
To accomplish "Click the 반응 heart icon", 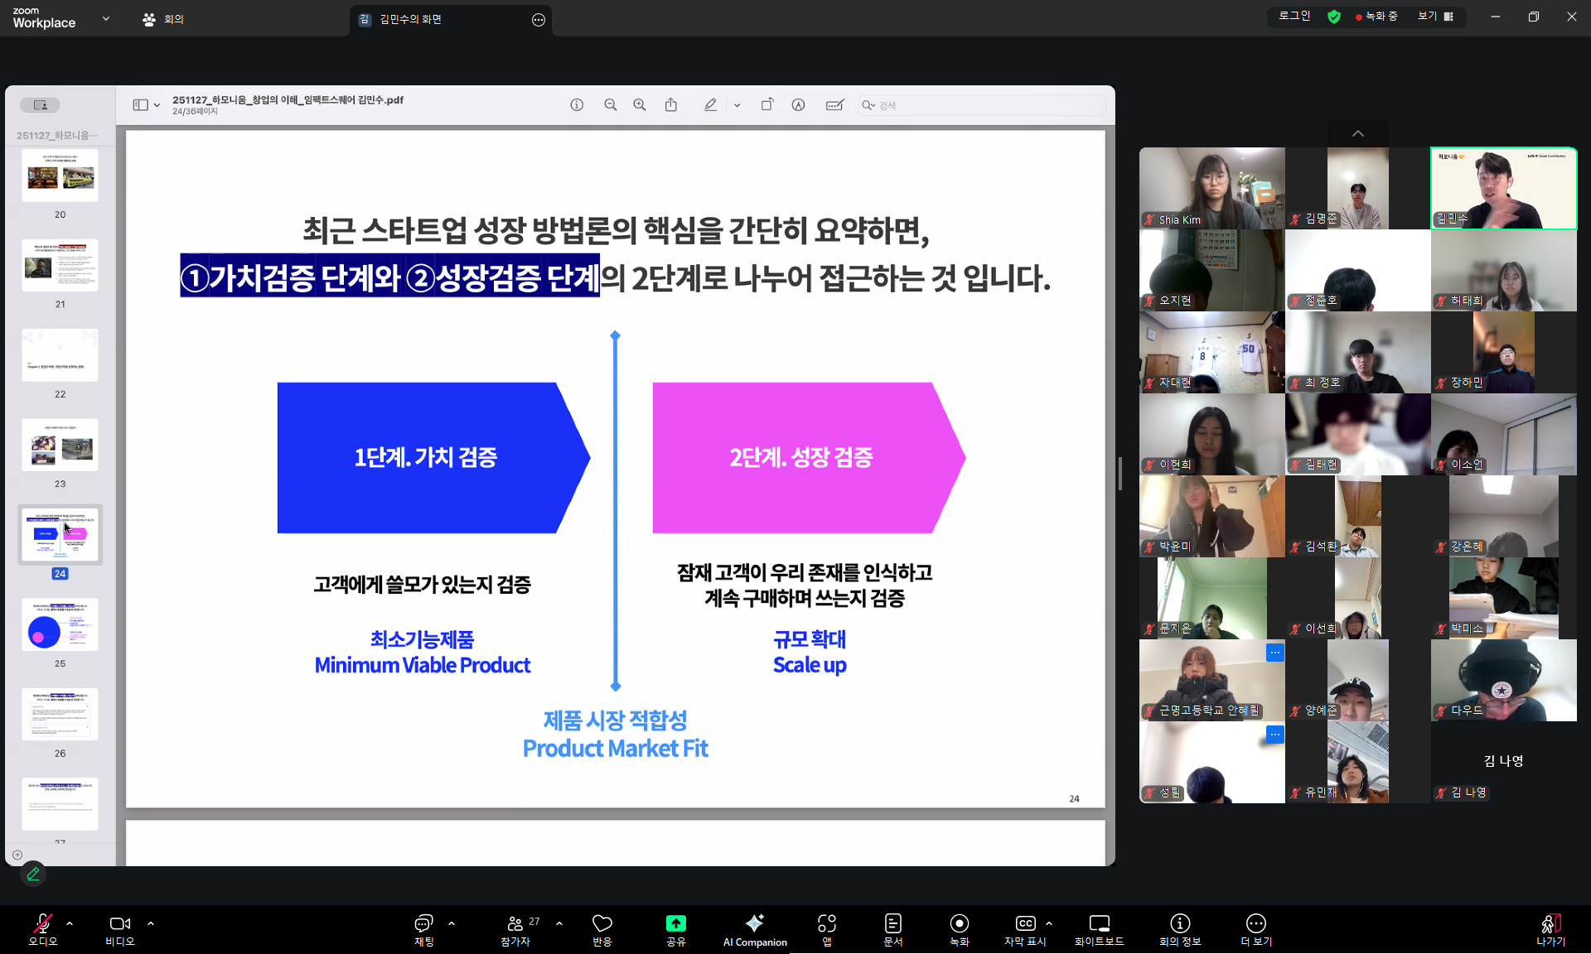I will coord(602,928).
